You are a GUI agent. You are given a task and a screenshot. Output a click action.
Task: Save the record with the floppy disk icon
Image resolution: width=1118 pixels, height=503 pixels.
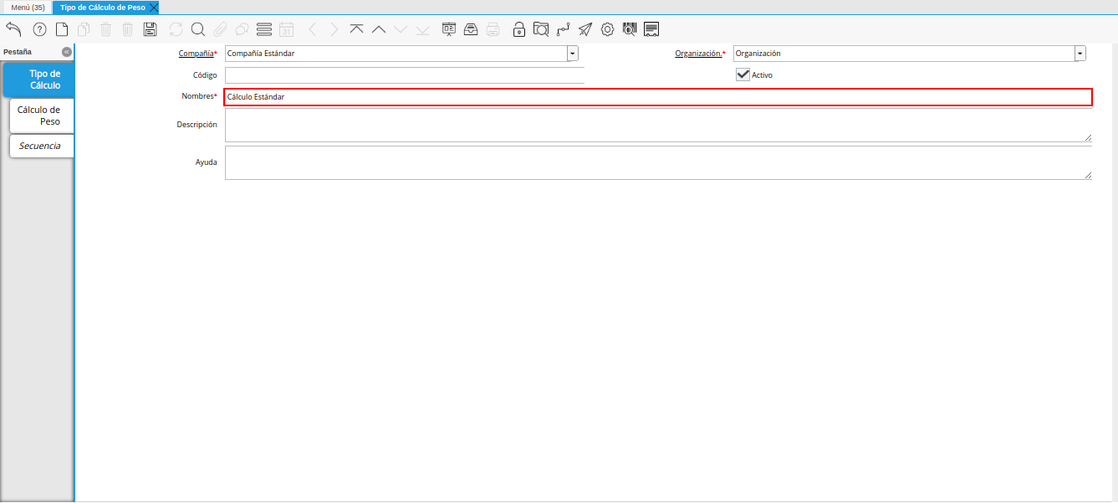point(151,29)
